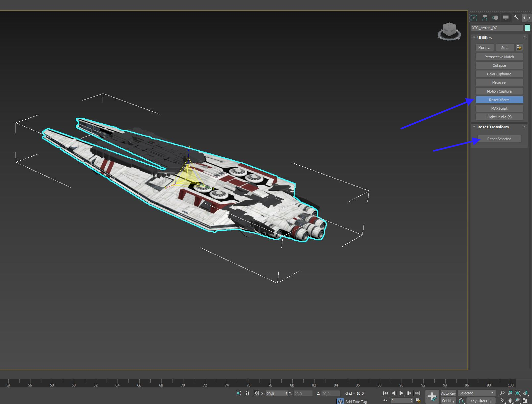The height and width of the screenshot is (404, 532).
Task: Click the Reset XForm utility button
Action: (499, 100)
